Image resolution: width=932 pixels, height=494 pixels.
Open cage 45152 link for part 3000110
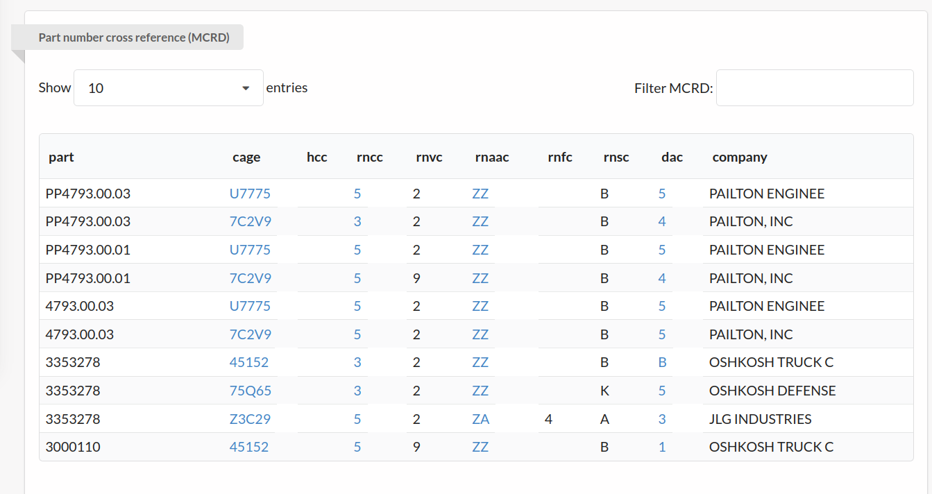click(249, 447)
